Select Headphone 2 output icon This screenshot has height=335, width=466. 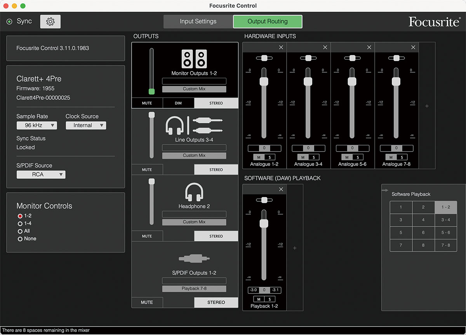[x=194, y=192]
